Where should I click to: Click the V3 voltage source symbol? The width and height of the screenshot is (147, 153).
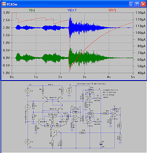click(69, 91)
